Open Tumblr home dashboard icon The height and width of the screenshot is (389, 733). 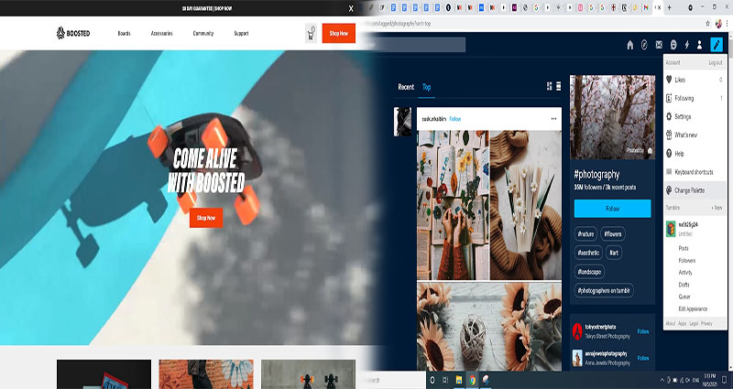pyautogui.click(x=630, y=45)
